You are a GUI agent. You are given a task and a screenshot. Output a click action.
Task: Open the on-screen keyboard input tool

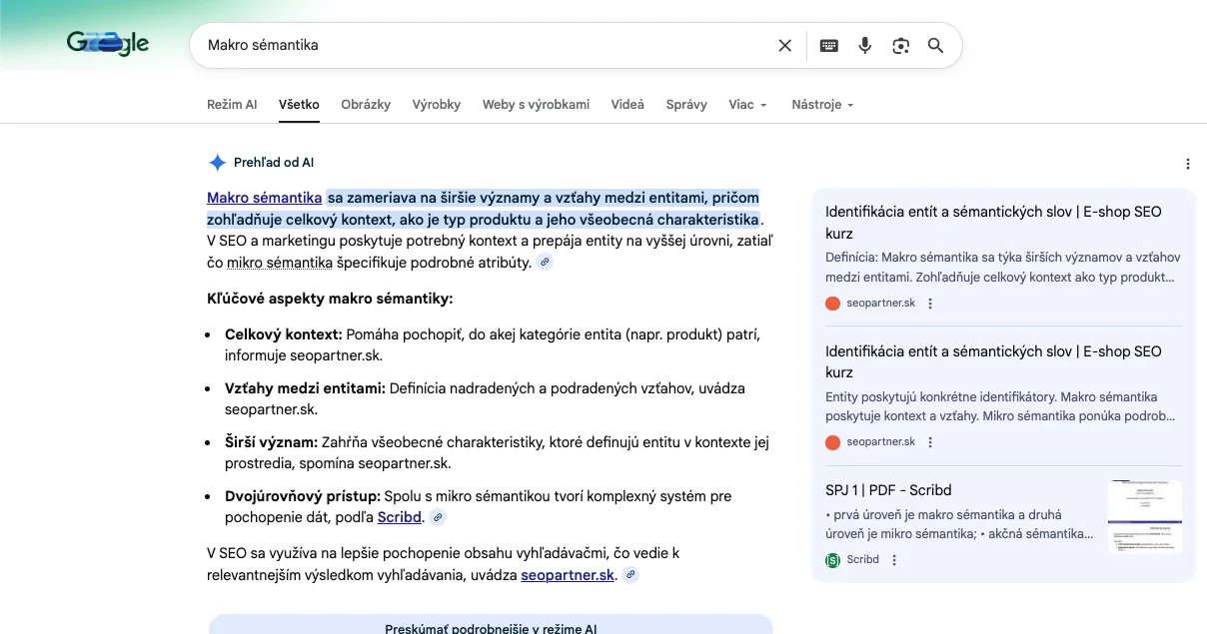828,46
